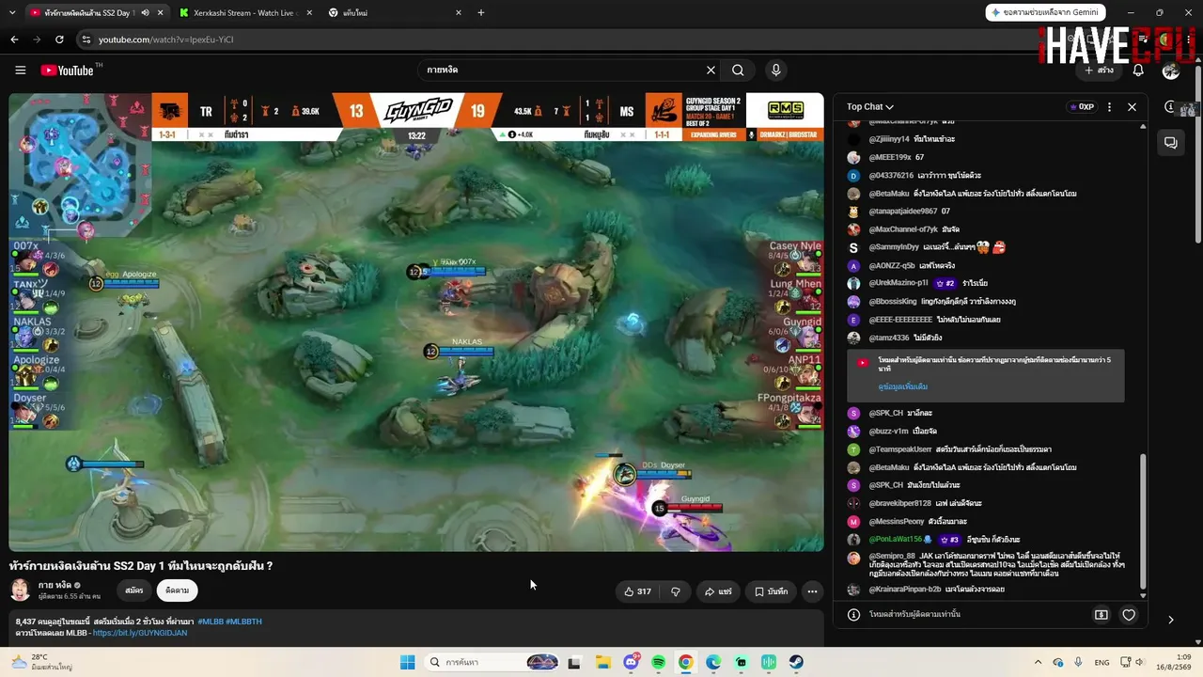Open the 0XP channel points badge
This screenshot has height=677, width=1203.
click(1082, 107)
